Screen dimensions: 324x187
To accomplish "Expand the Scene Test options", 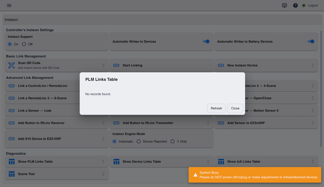I will [x=103, y=174].
